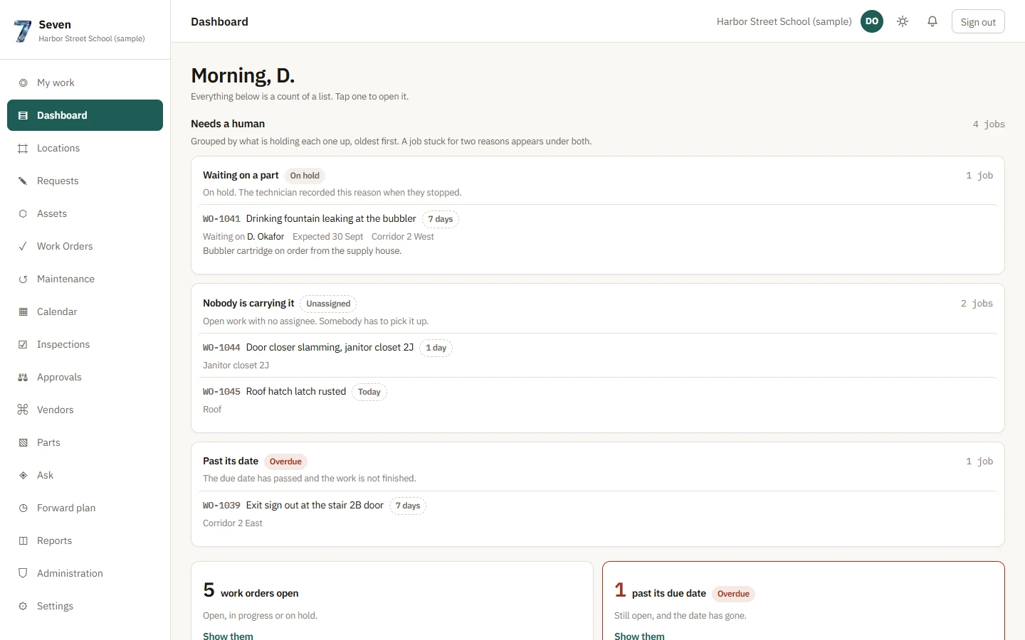Open the Administration shield icon

point(23,573)
